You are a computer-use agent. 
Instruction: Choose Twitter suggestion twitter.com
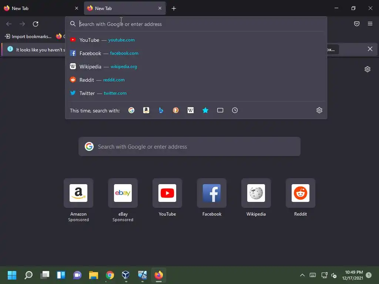point(196,93)
